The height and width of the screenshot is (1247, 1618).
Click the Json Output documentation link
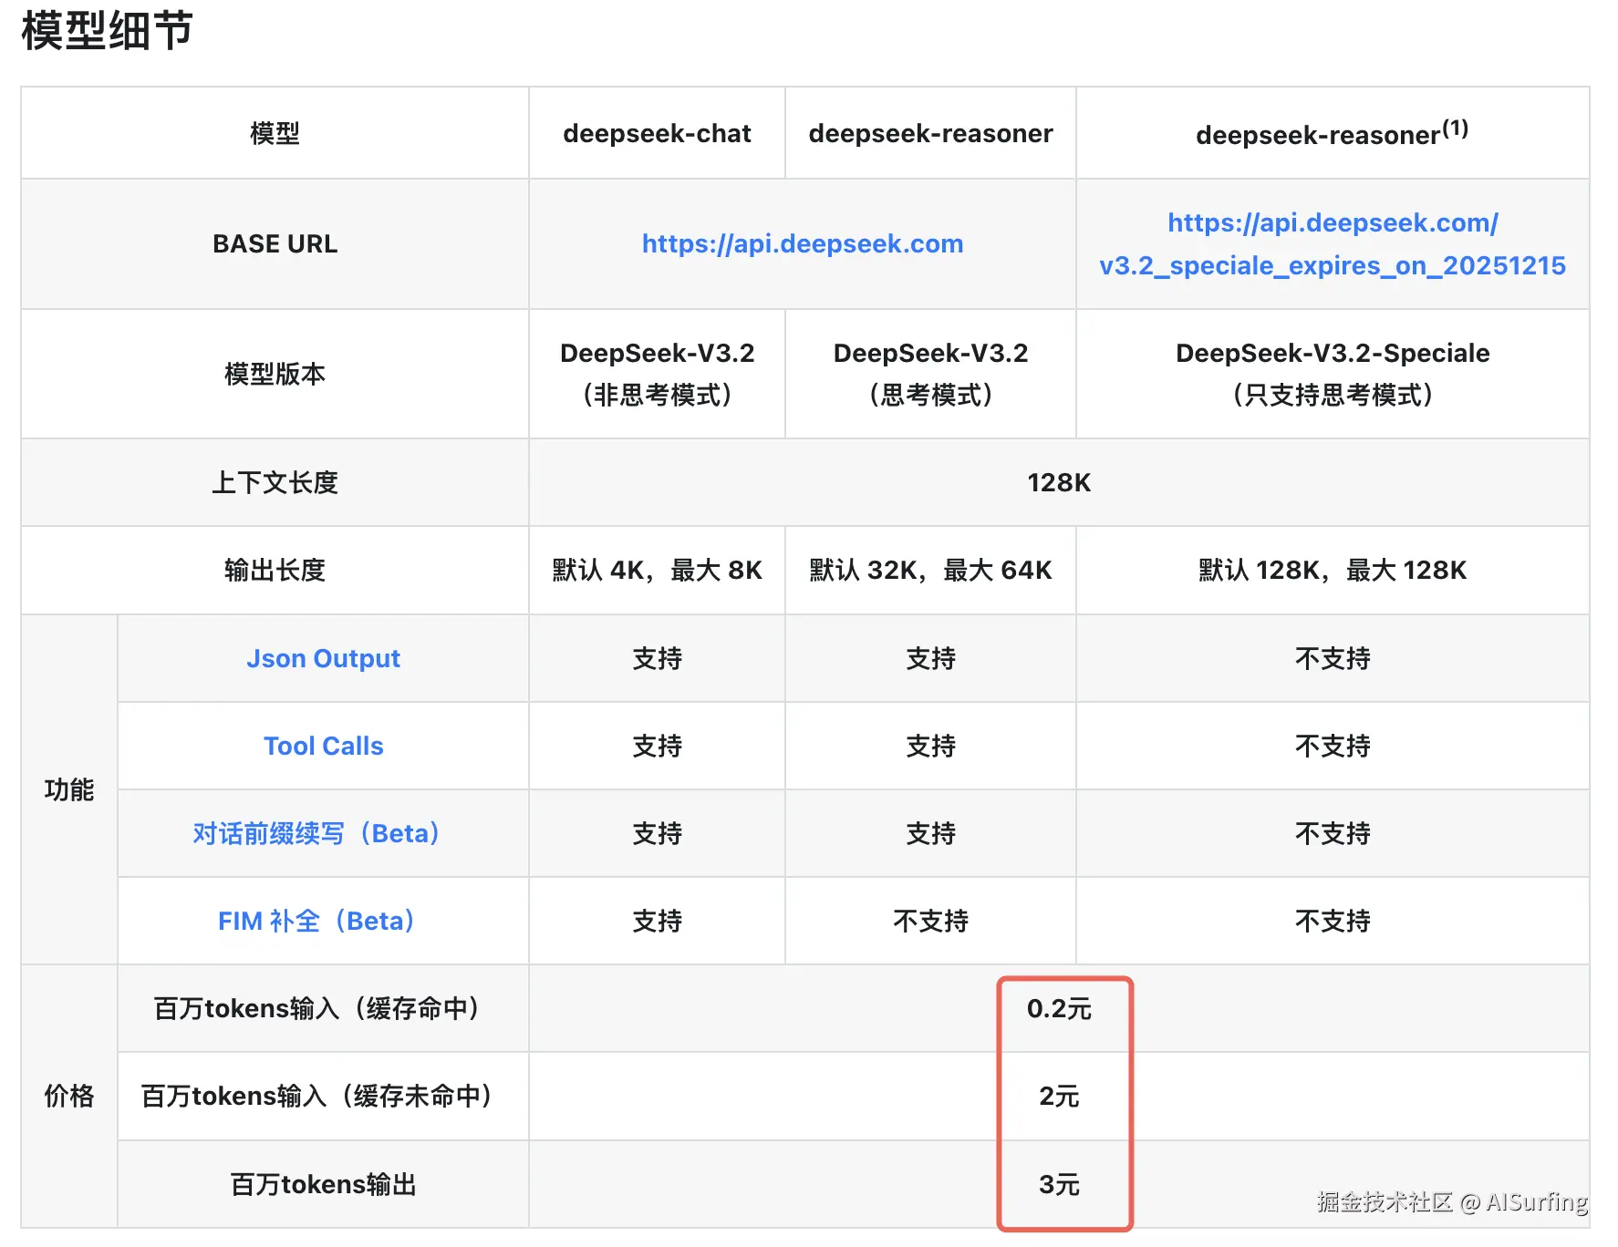322,658
